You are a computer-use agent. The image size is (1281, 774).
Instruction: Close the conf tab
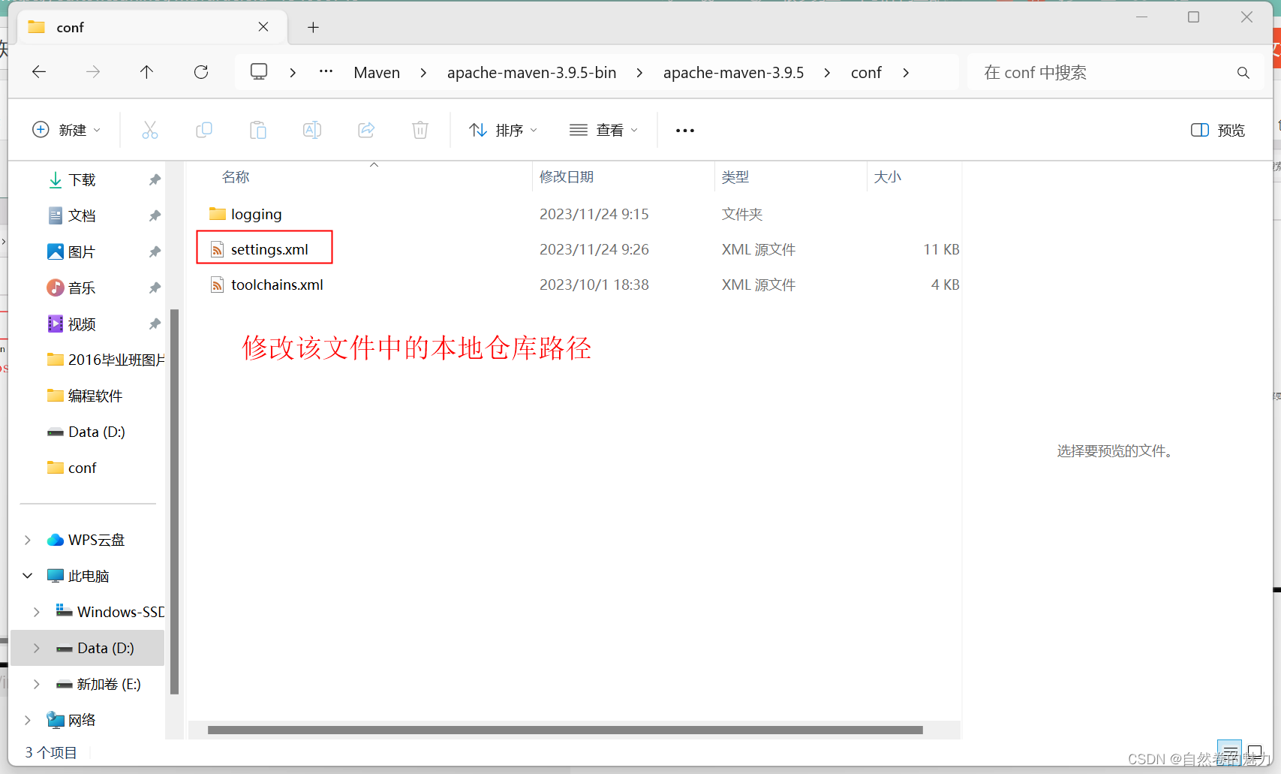coord(263,27)
